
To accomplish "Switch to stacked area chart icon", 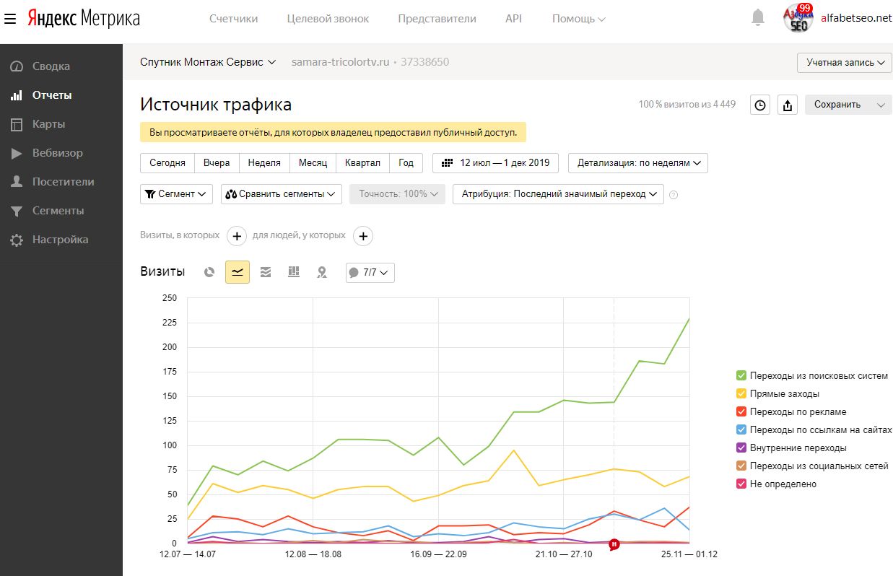I will pos(266,272).
